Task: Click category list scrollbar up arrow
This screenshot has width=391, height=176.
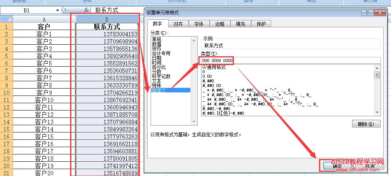Action: click(x=194, y=40)
